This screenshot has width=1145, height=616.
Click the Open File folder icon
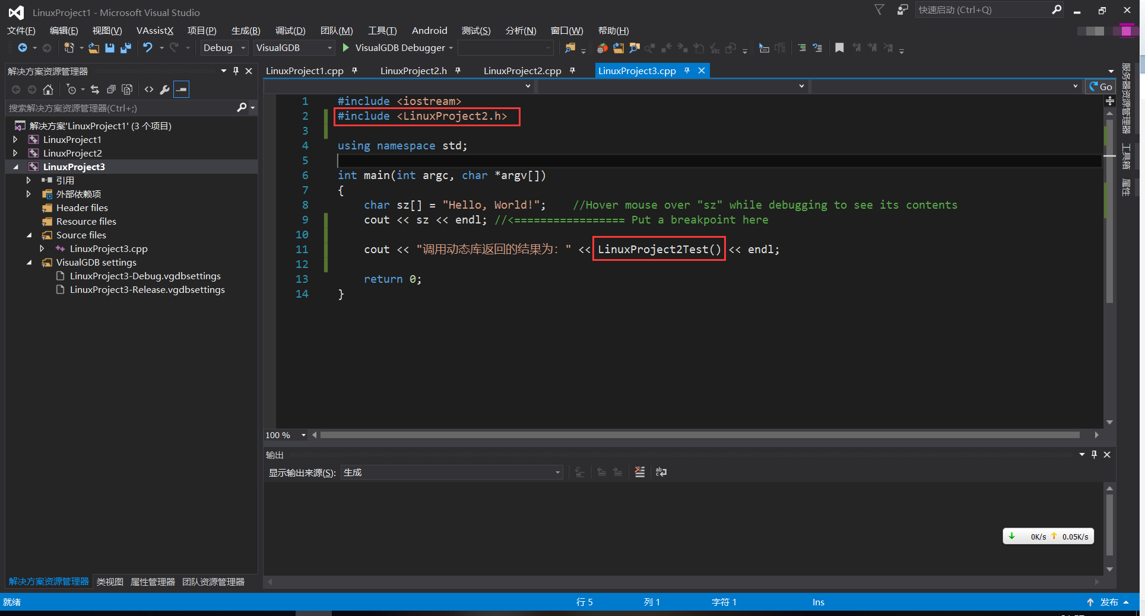(94, 47)
